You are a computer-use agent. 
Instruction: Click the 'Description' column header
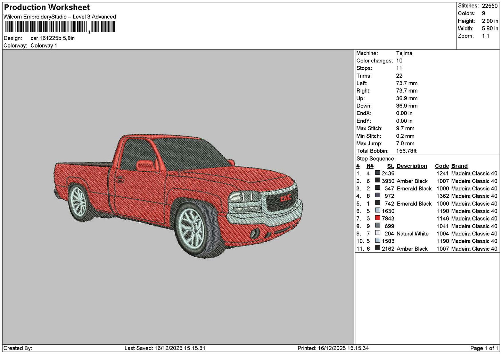[412, 166]
